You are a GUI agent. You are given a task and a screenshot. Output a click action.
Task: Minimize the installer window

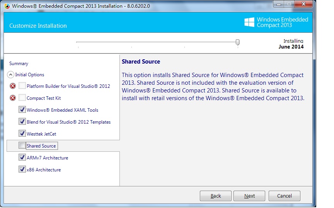(279, 4)
